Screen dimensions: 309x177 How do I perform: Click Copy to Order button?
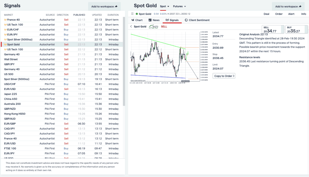click(224, 76)
